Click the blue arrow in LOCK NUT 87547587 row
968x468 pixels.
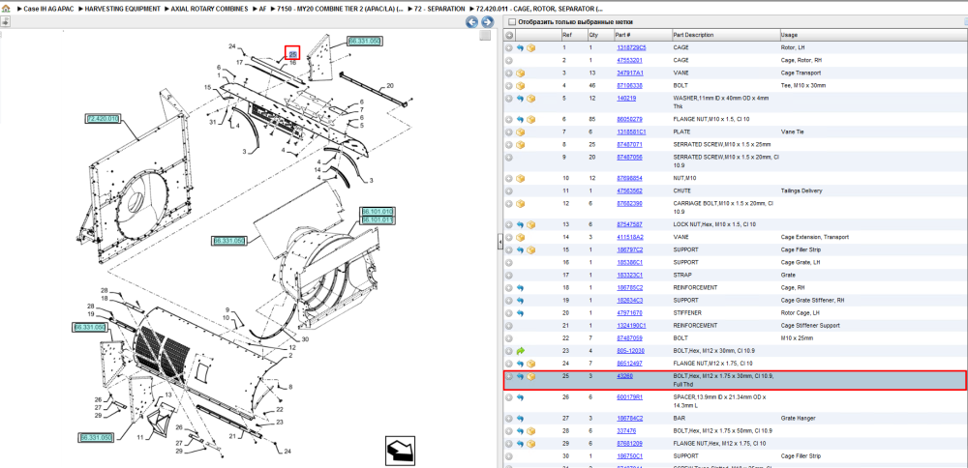pyautogui.click(x=520, y=224)
